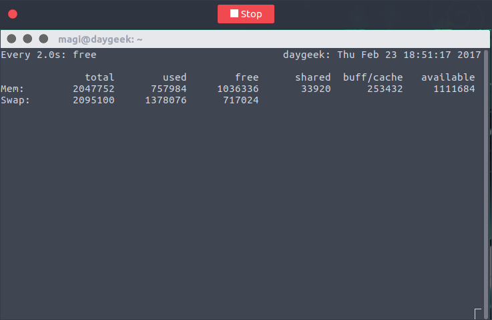This screenshot has width=492, height=320.
Task: Click the 'total' column header
Action: [99, 77]
